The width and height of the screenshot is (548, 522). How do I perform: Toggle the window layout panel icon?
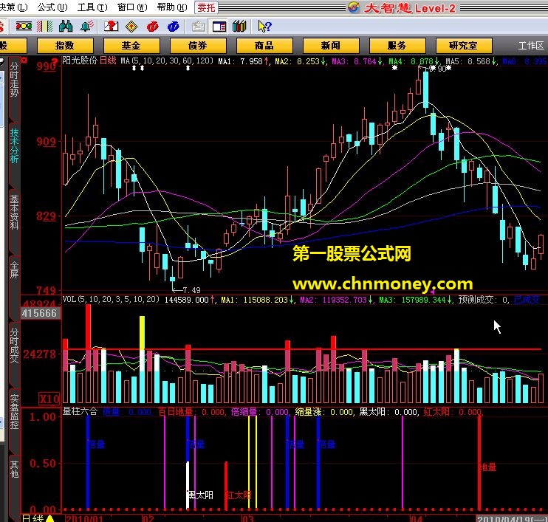point(219,27)
